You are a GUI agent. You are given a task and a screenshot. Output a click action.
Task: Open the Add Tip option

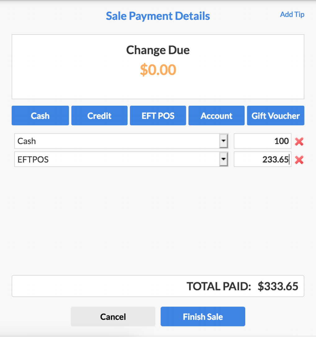pyautogui.click(x=292, y=14)
